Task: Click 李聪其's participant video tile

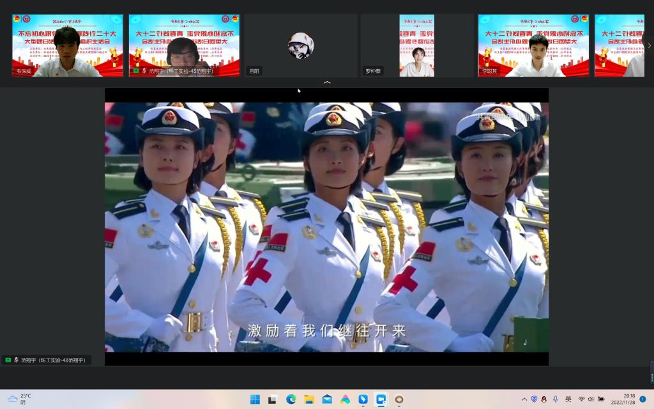Action: click(x=533, y=45)
